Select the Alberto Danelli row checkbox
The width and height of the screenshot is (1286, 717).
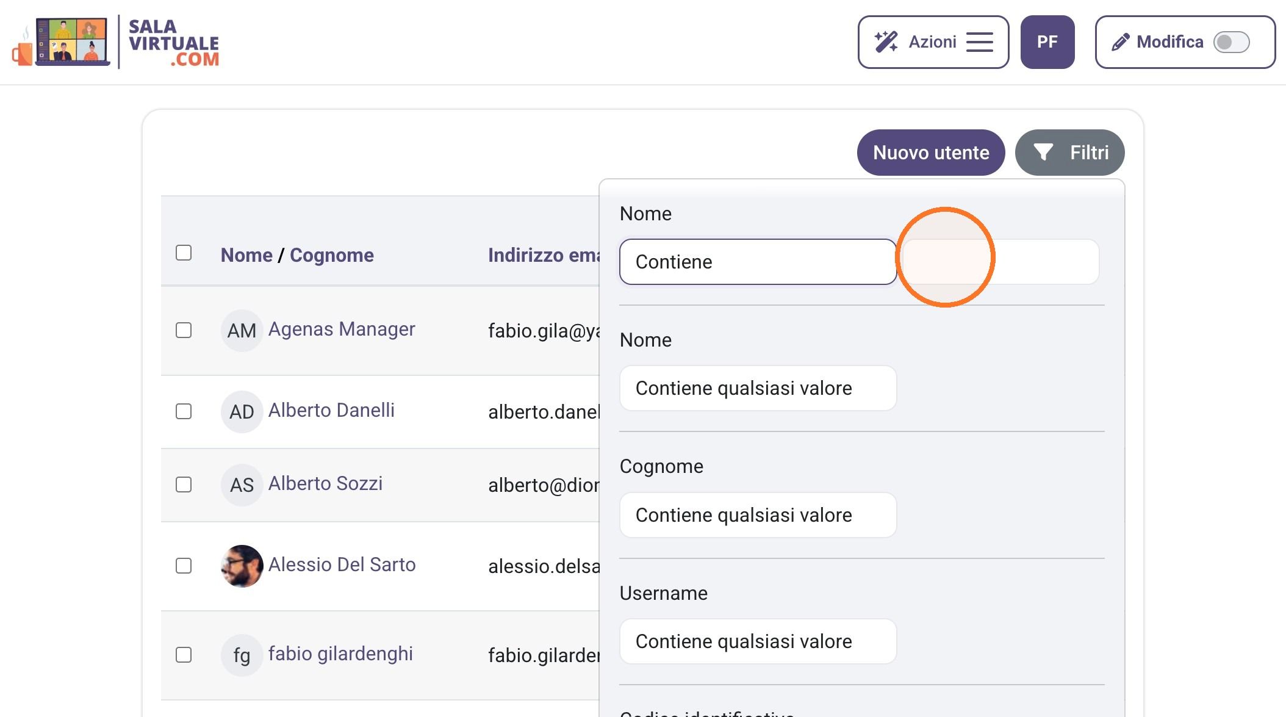(184, 411)
